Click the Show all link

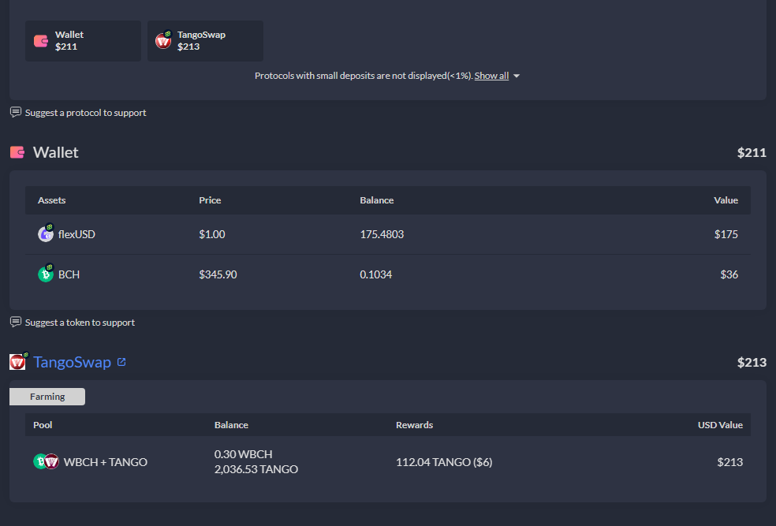point(491,76)
